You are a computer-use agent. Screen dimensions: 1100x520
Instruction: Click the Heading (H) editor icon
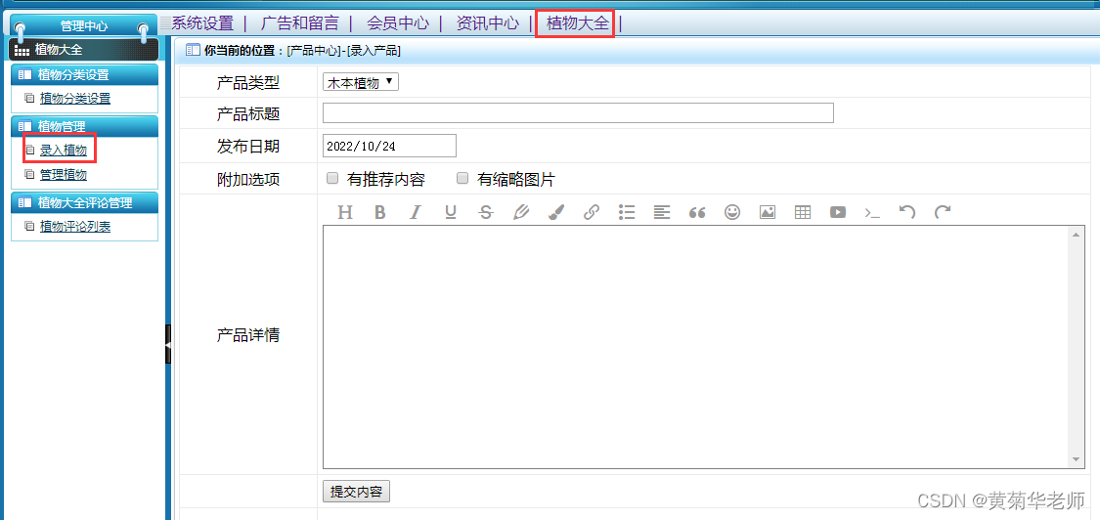pyautogui.click(x=344, y=212)
